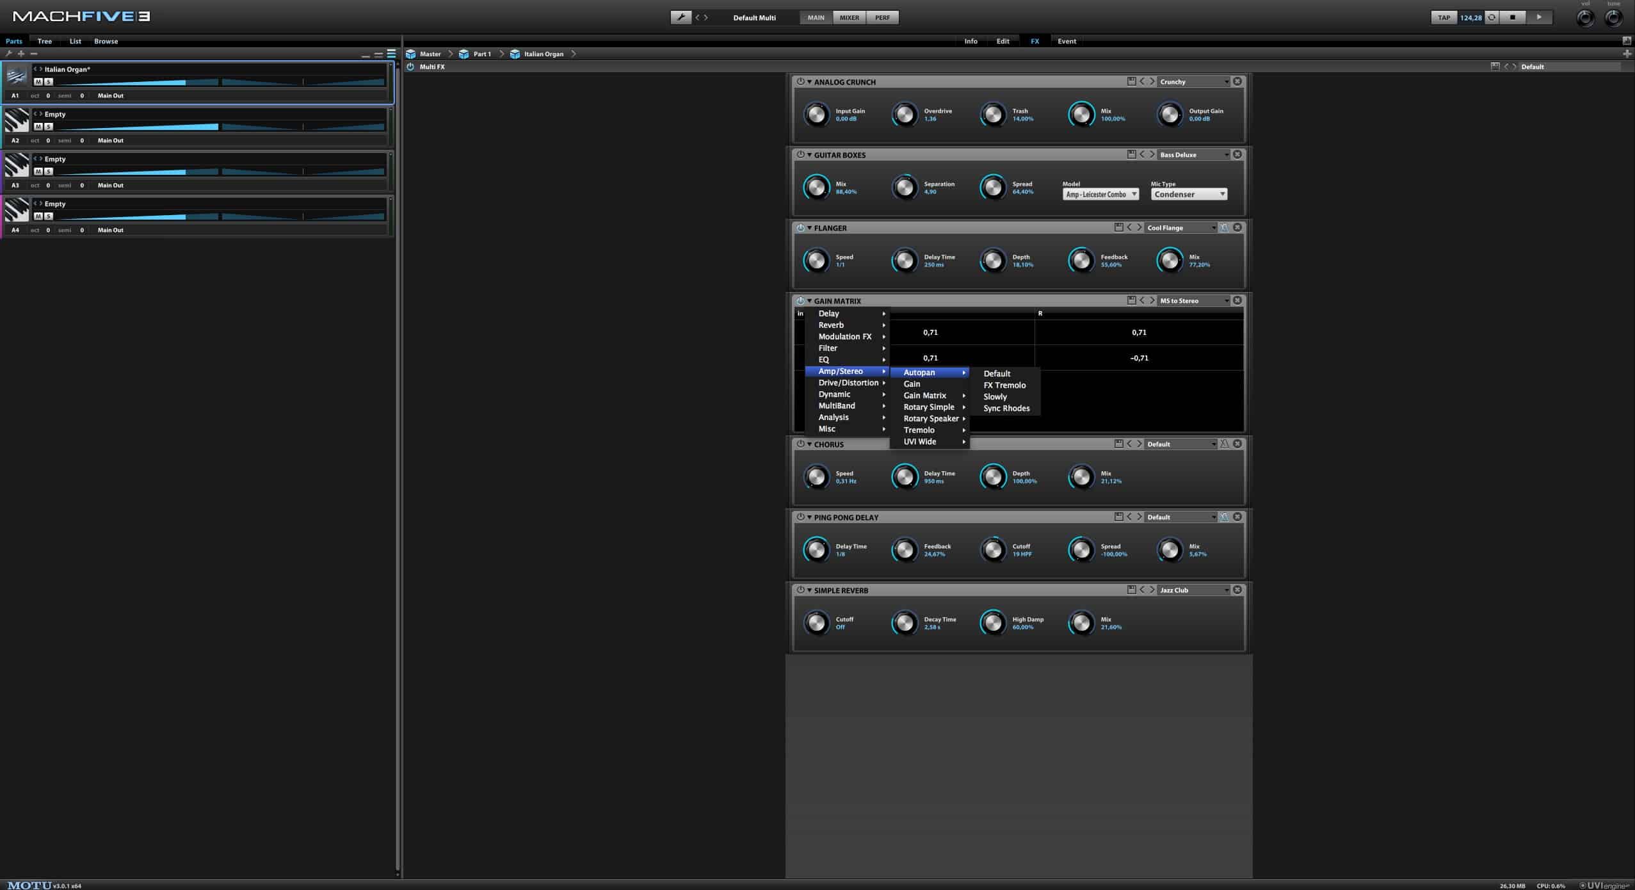Select next preset for Guitar Boxes
The height and width of the screenshot is (890, 1635).
click(1152, 154)
